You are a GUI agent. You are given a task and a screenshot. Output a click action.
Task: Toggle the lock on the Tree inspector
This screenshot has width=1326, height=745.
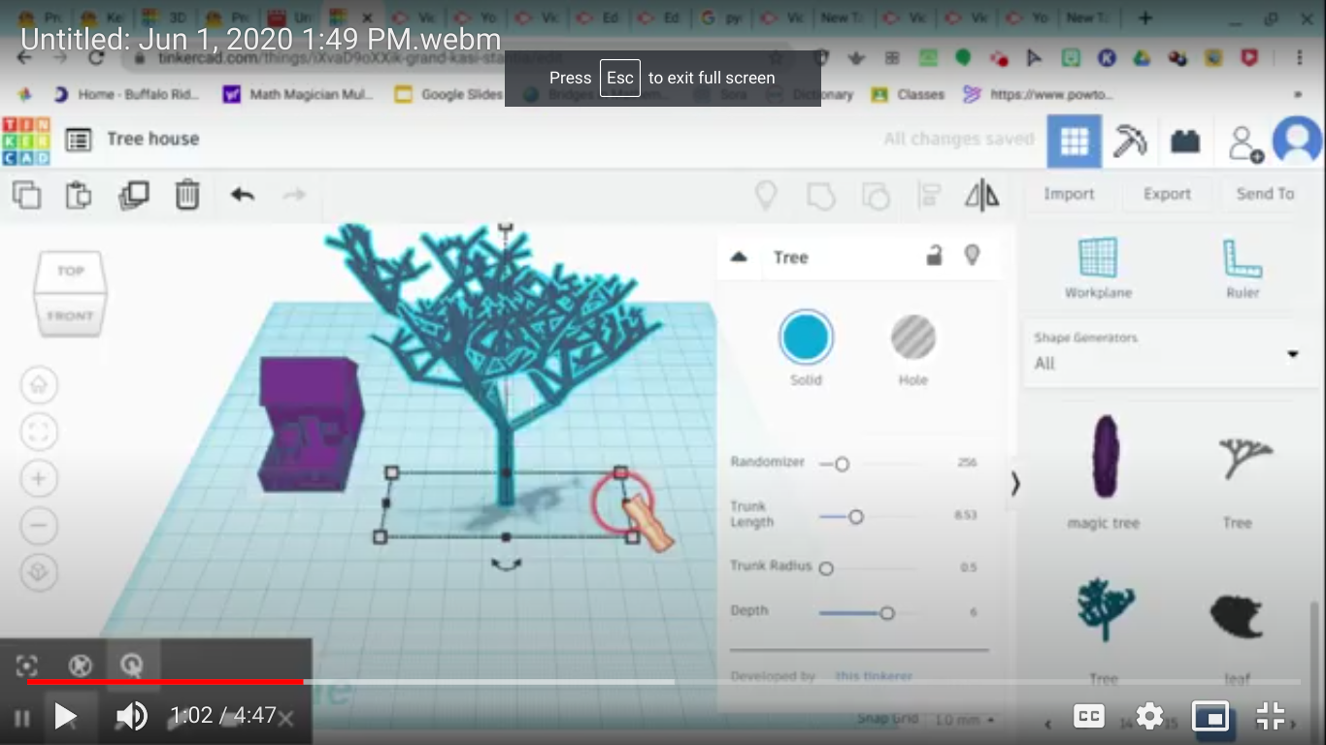(934, 256)
